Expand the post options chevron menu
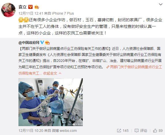This screenshot has height=135, width=165. tap(161, 4)
